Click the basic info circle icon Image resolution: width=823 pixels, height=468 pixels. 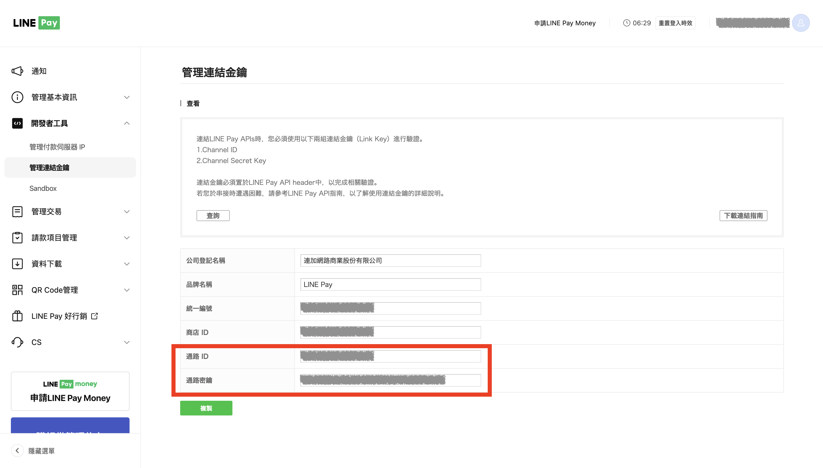click(x=17, y=97)
